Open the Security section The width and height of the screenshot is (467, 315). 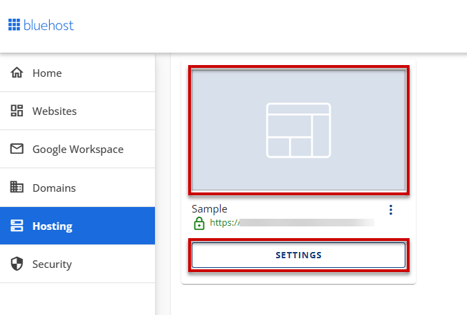[x=77, y=264]
